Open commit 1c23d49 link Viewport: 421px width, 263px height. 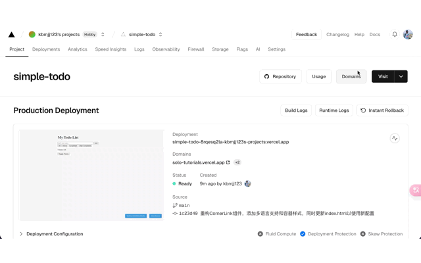pos(188,213)
